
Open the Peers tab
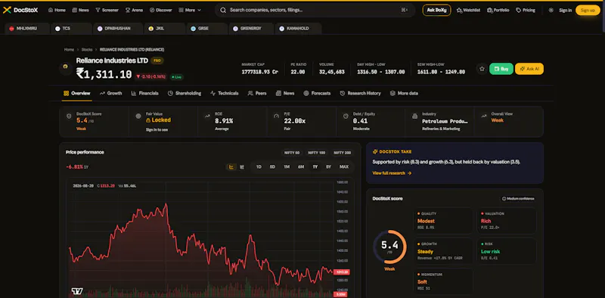[x=257, y=94]
